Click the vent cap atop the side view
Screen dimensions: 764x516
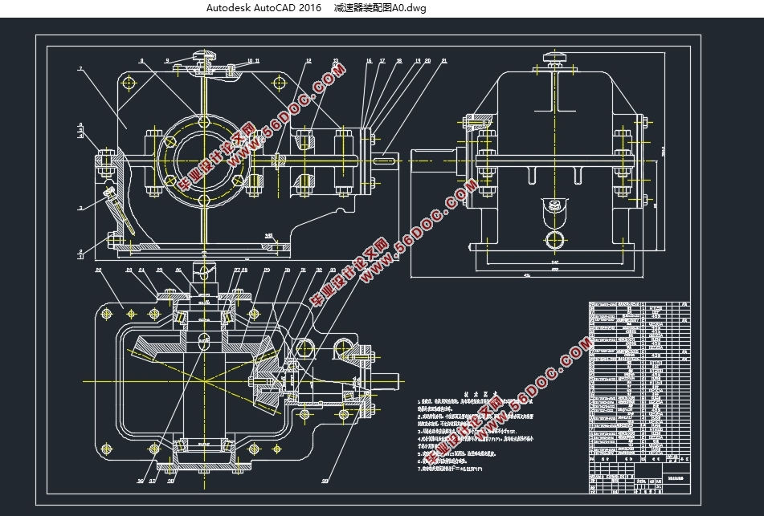(x=555, y=58)
